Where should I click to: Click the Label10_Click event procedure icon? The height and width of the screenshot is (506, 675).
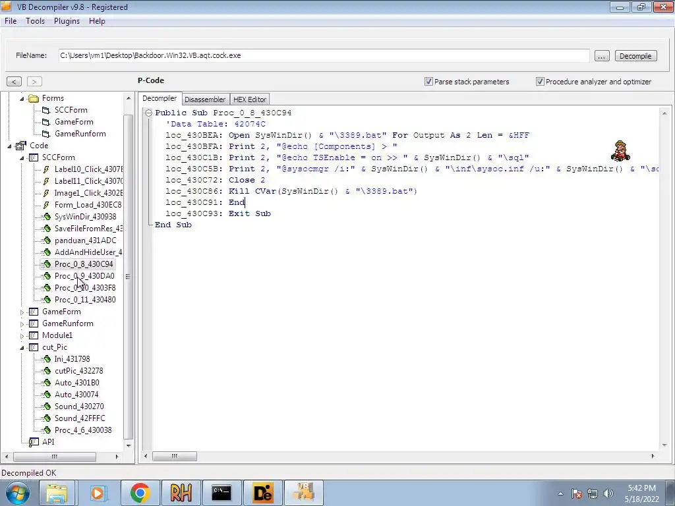(46, 169)
